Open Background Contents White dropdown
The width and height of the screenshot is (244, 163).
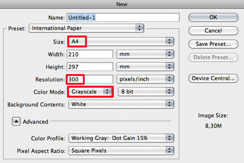tap(121, 104)
